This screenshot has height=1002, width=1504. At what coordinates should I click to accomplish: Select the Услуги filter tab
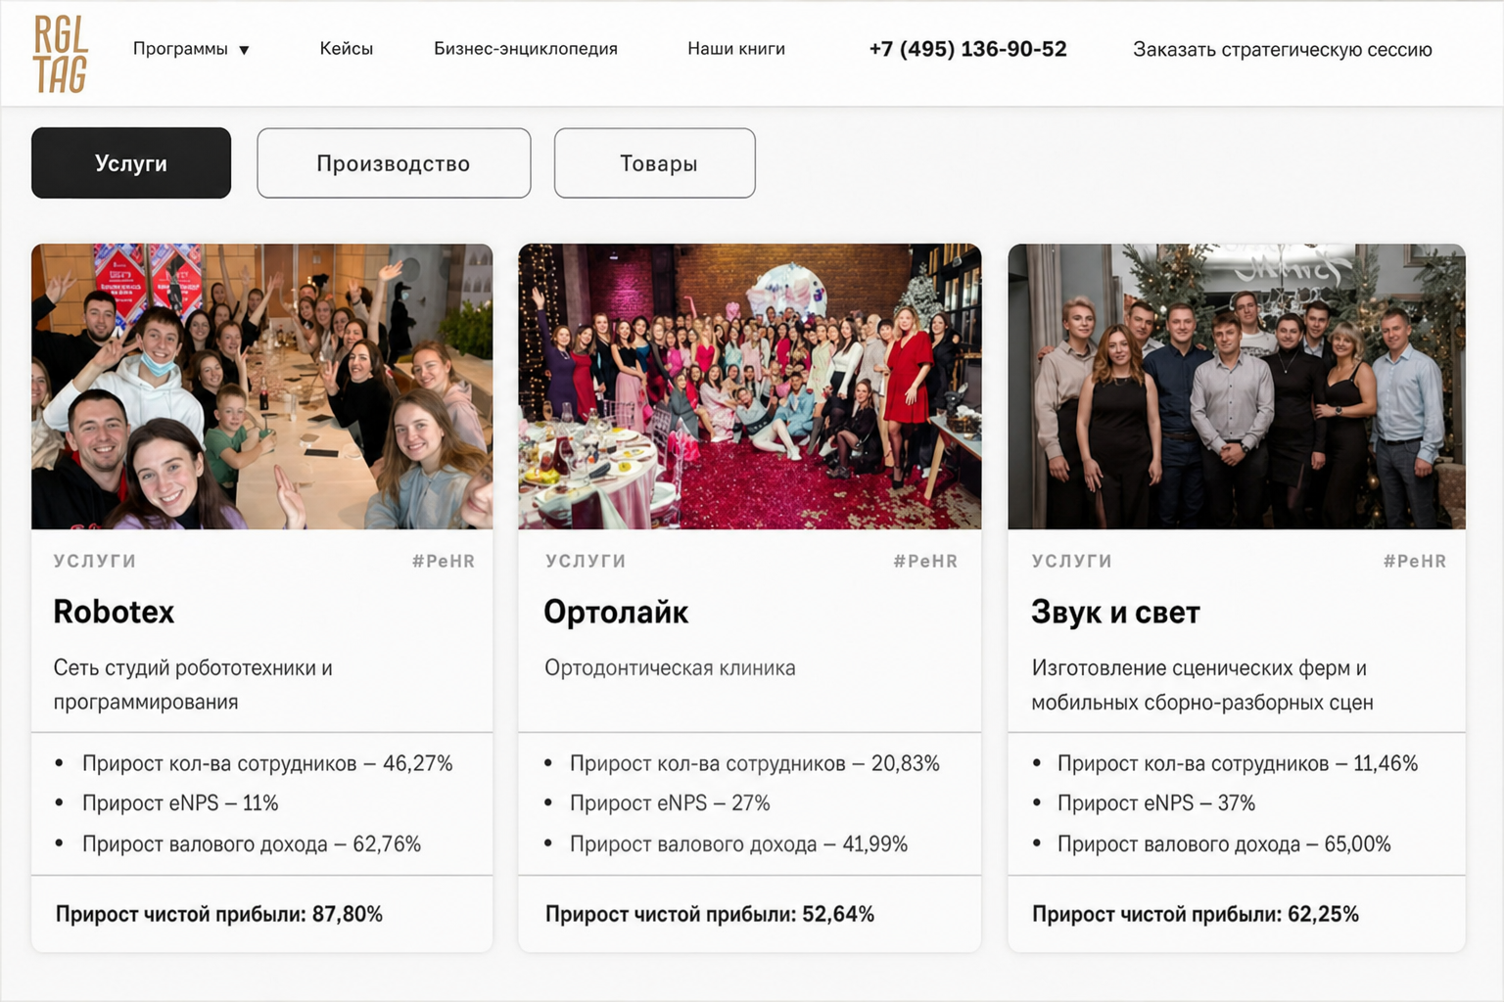(x=131, y=163)
